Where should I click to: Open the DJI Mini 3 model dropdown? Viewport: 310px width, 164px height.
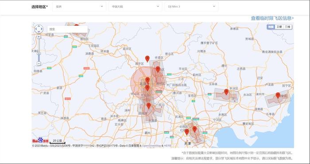click(x=192, y=7)
